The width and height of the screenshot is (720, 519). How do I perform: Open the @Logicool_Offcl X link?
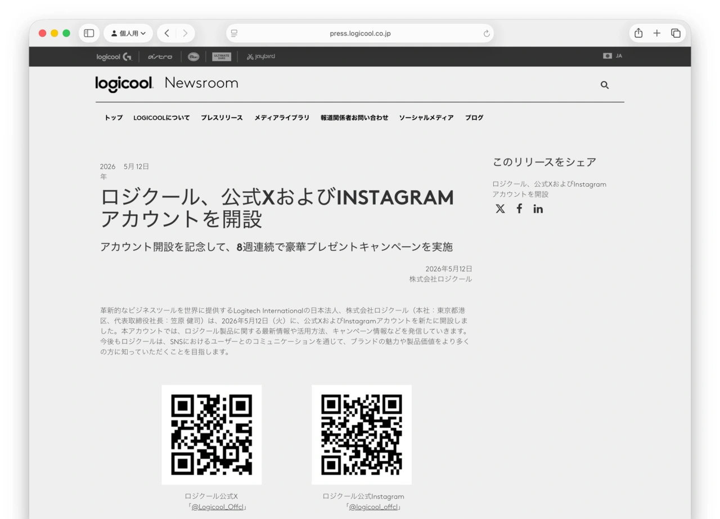coord(218,507)
